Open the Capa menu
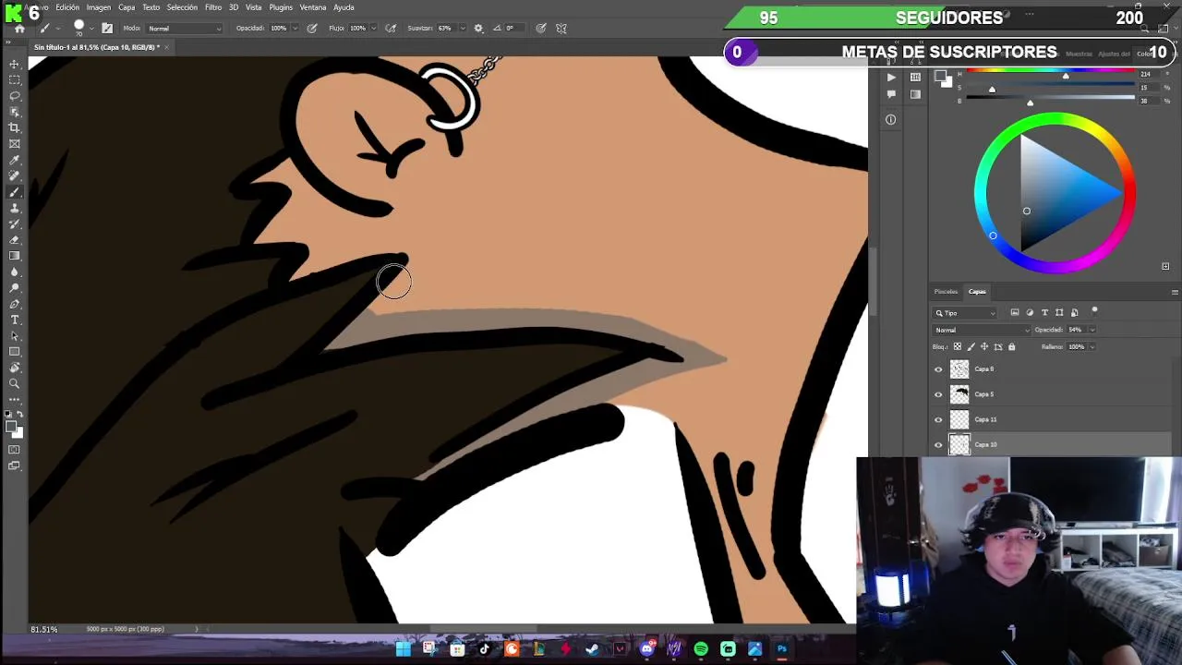Viewport: 1182px width, 665px height. (x=127, y=7)
